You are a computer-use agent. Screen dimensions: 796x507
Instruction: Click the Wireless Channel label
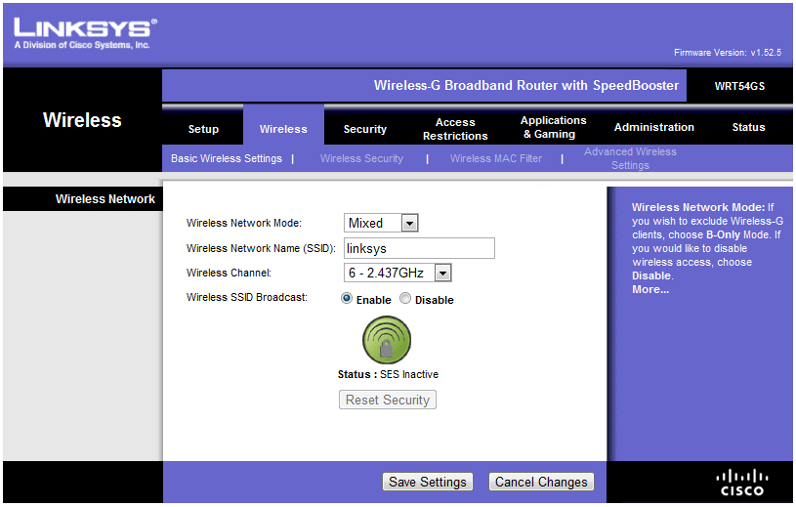(x=229, y=273)
